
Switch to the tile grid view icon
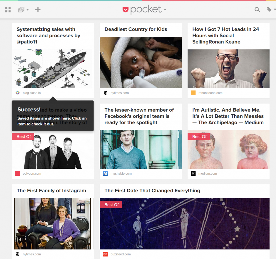tap(8, 10)
